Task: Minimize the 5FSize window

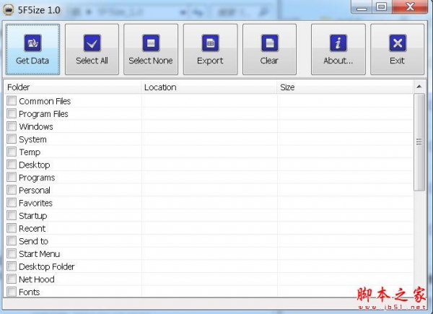Action: point(362,6)
